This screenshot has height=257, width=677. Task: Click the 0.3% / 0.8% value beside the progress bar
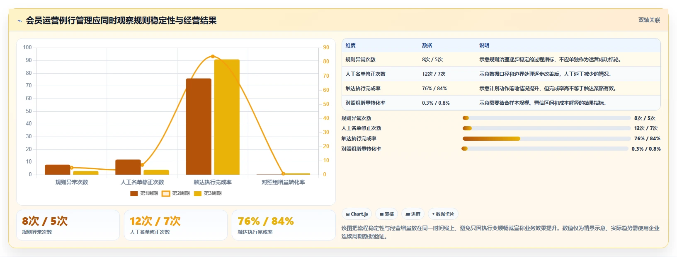[646, 149]
